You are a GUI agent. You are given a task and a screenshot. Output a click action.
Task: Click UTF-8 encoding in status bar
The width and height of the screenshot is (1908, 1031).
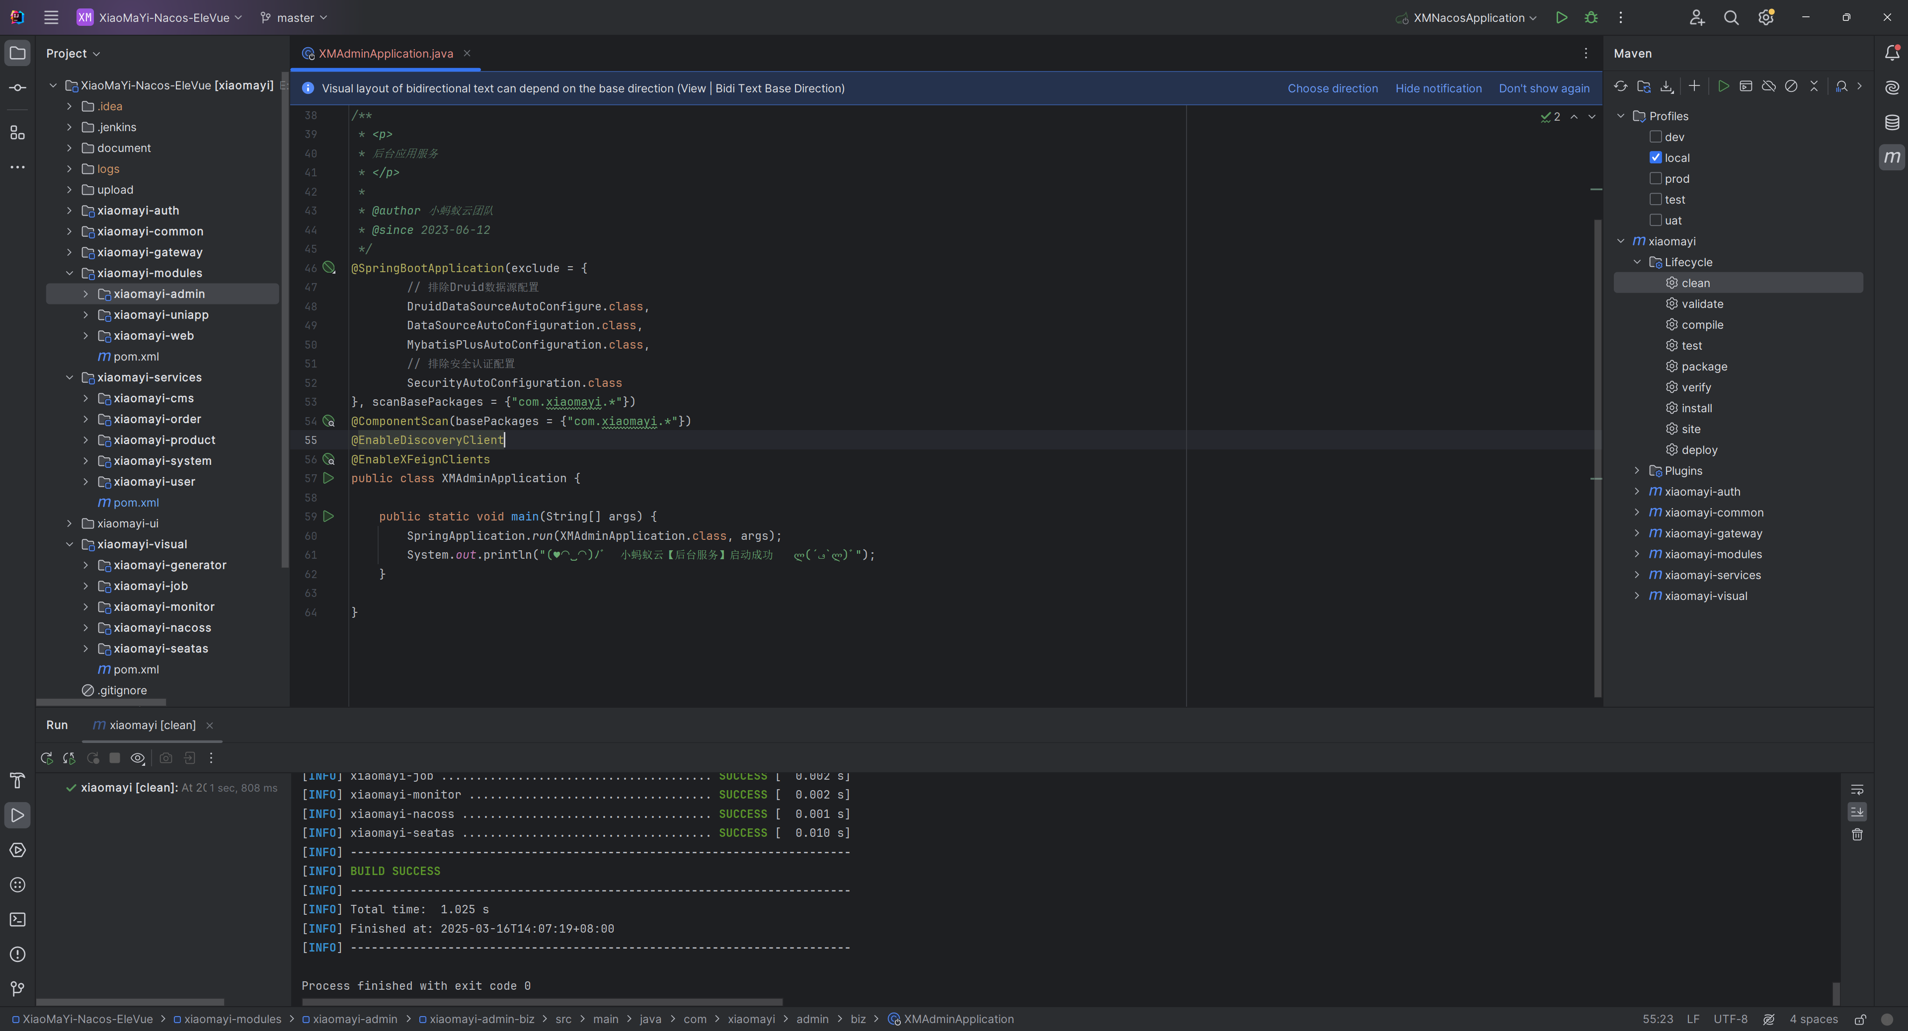point(1730,1019)
